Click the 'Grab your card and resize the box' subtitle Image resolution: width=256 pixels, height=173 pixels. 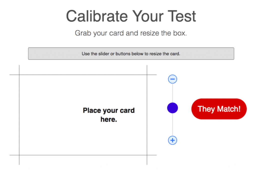[x=131, y=33]
